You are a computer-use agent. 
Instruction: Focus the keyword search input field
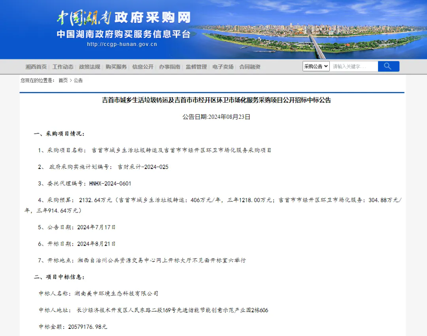[x=353, y=66]
